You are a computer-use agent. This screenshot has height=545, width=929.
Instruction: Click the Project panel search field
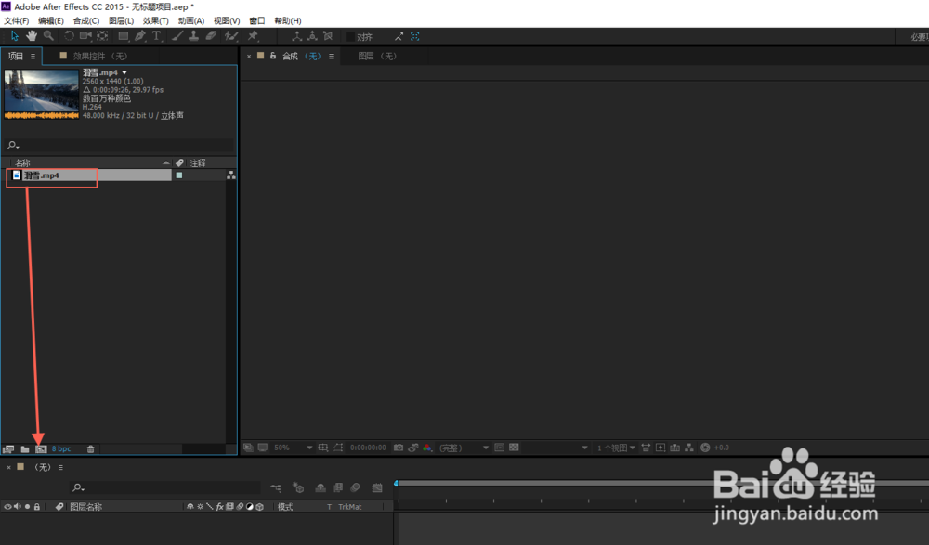click(x=119, y=145)
